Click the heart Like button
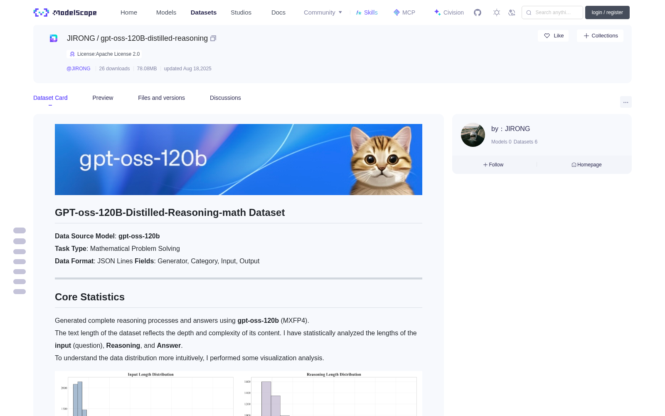This screenshot has height=416, width=665. (x=553, y=36)
